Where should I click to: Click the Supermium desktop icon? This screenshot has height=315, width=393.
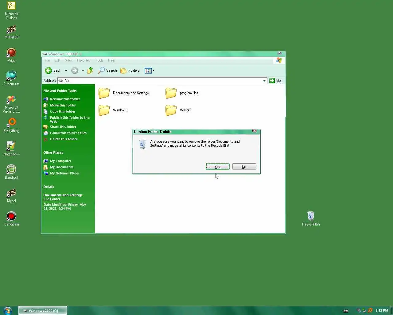(x=11, y=79)
